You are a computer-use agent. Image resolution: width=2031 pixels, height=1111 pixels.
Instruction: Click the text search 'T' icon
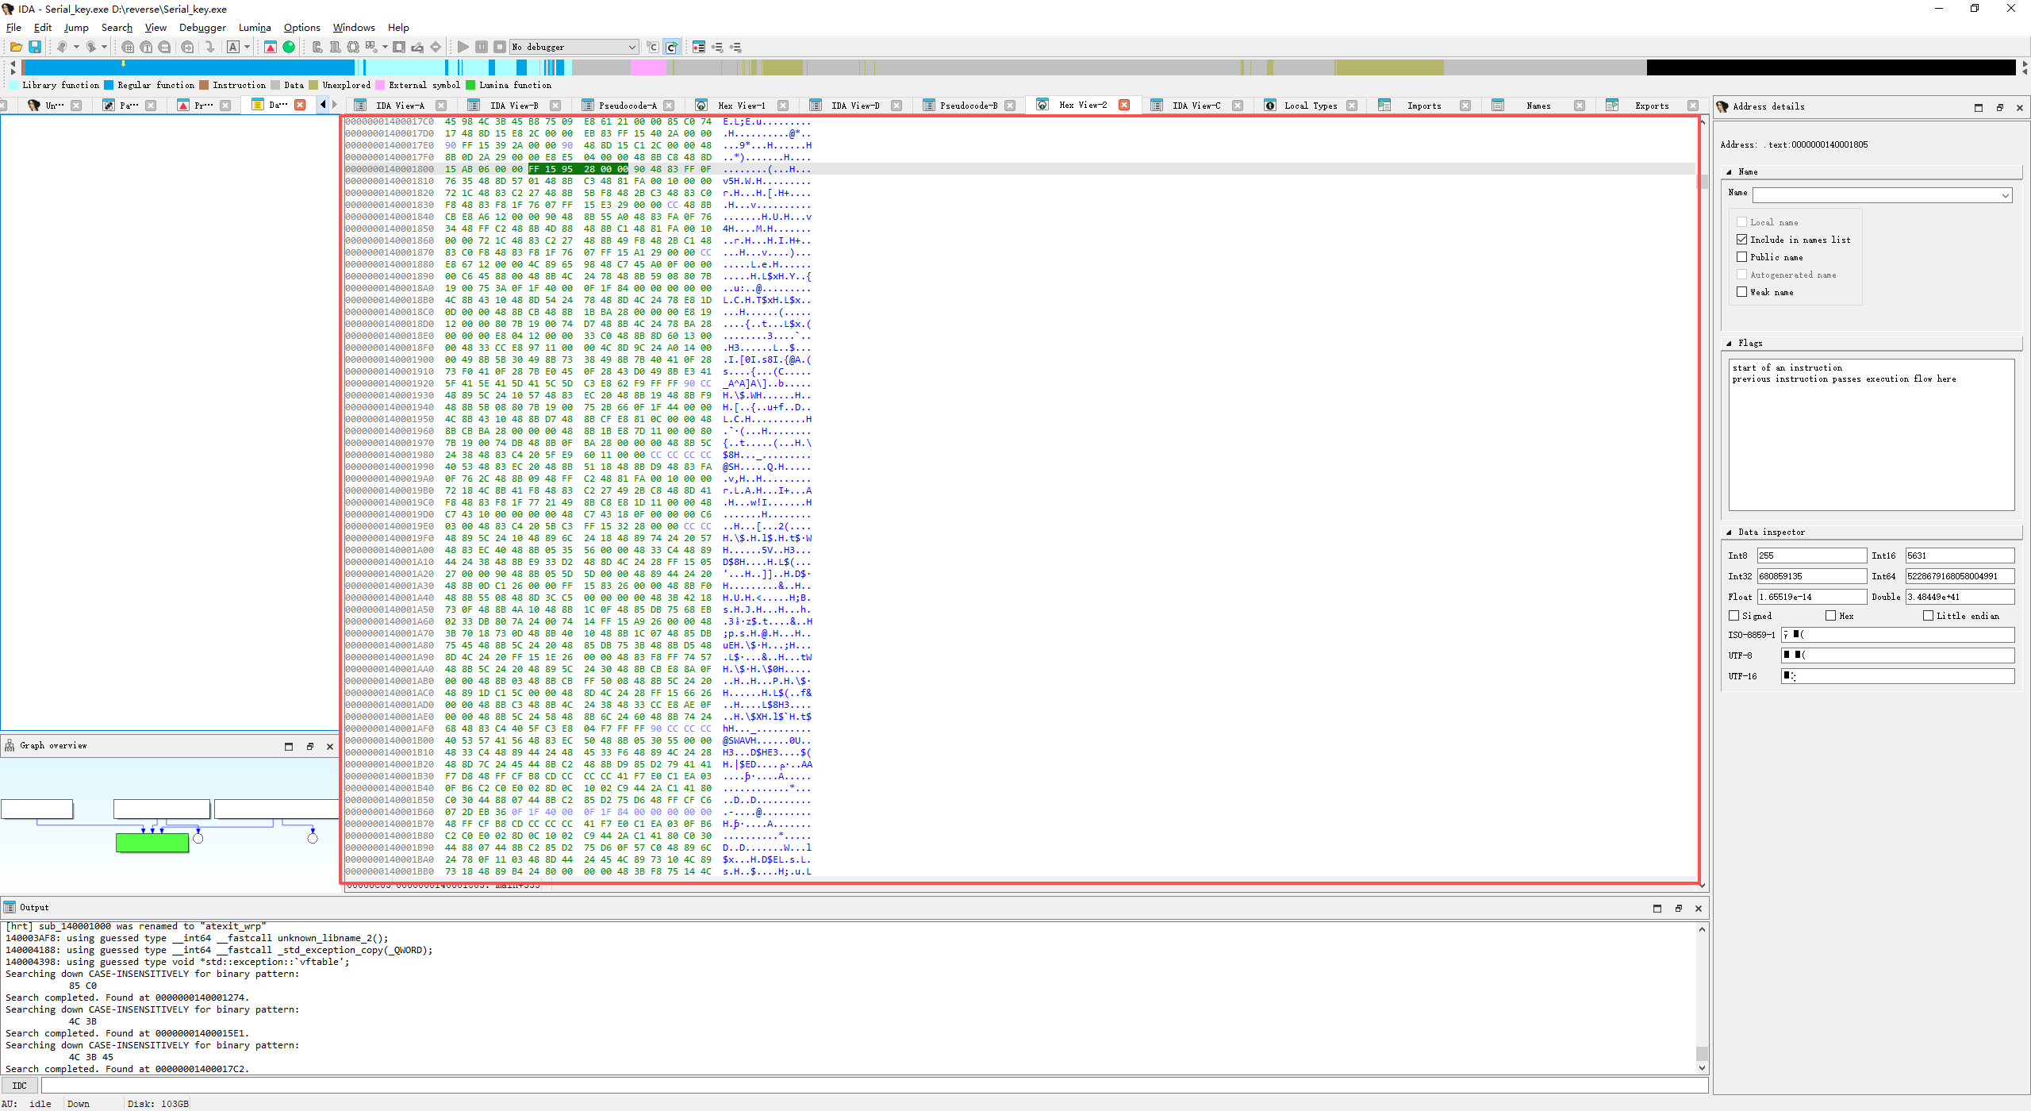pyautogui.click(x=146, y=47)
